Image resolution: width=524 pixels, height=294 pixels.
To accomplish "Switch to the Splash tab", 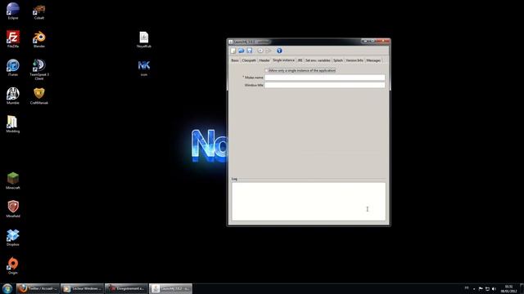I will [x=338, y=60].
